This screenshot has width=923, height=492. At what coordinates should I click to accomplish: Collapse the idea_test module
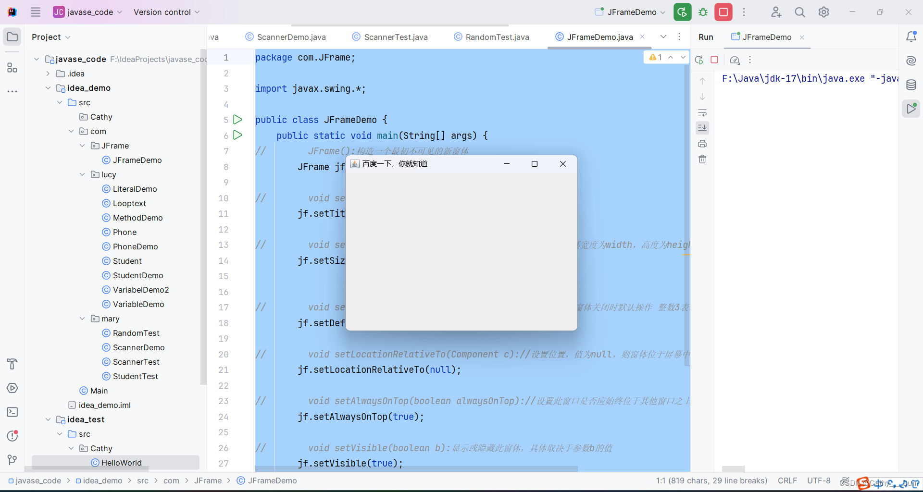coord(48,419)
